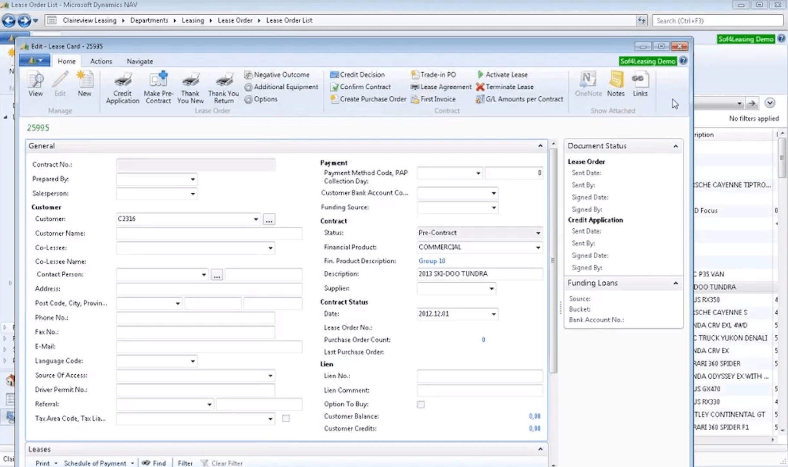Show G/L Amounts per Contract

pos(519,99)
